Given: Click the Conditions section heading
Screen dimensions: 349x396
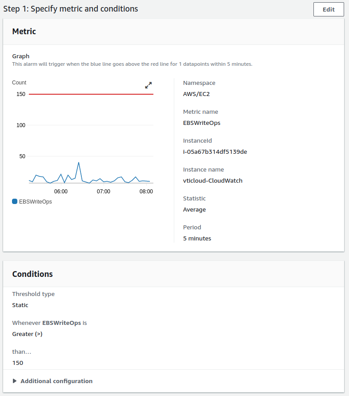Looking at the screenshot, I should tap(32, 274).
